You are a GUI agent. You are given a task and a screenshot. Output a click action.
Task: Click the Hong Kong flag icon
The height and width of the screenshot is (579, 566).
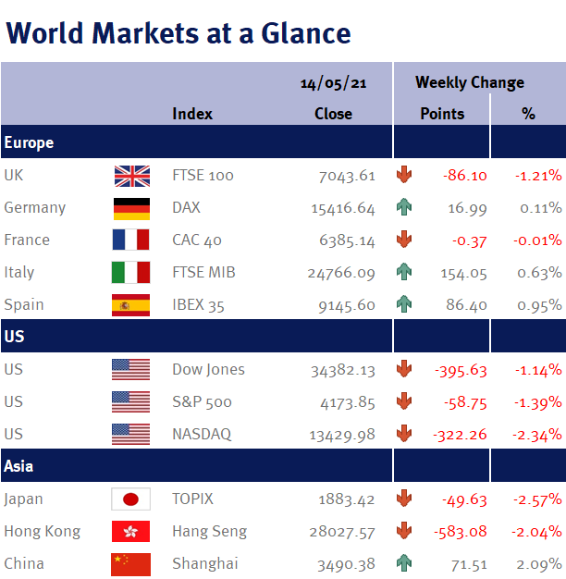pyautogui.click(x=130, y=531)
